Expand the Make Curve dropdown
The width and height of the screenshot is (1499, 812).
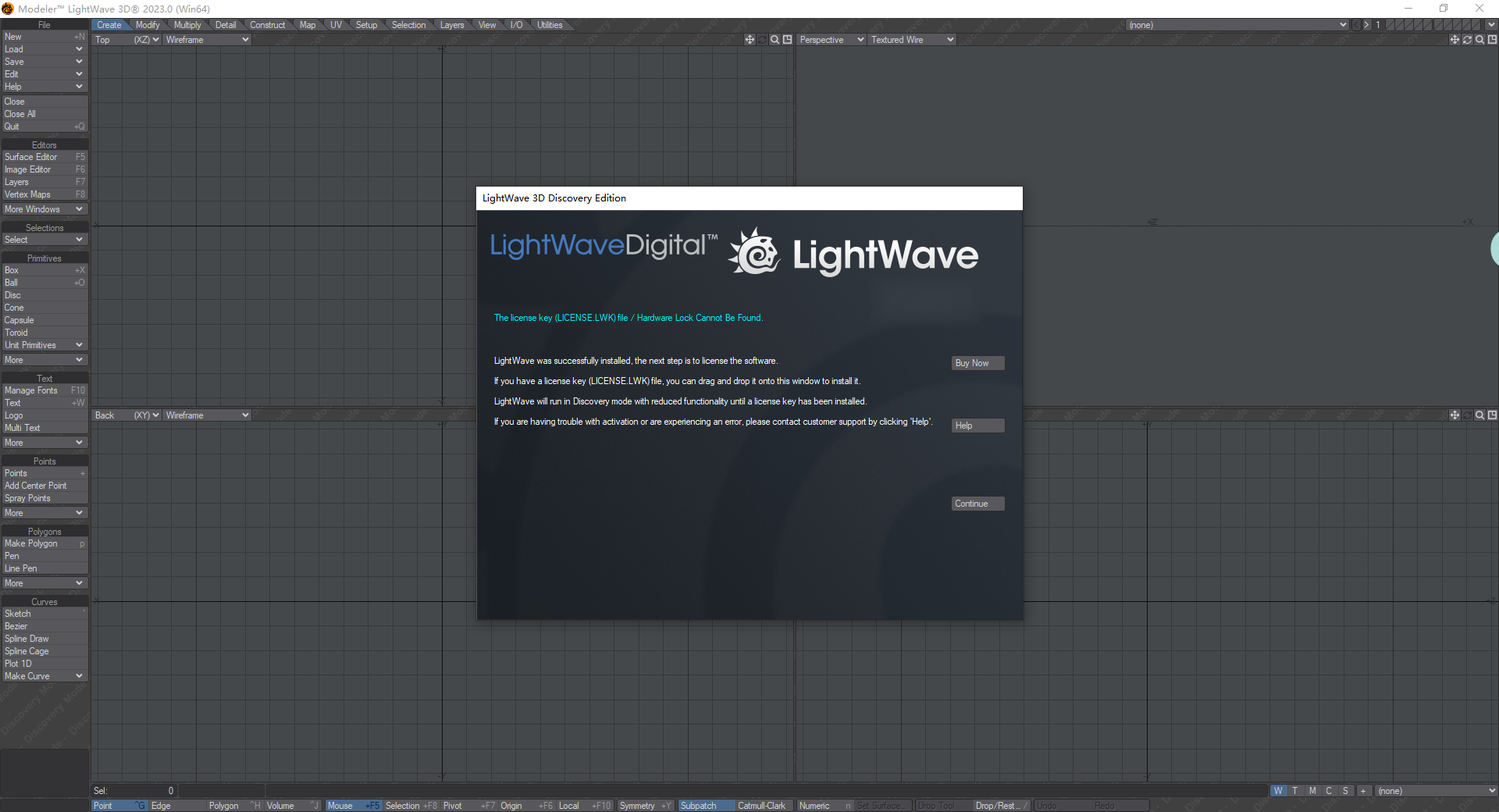coord(45,676)
